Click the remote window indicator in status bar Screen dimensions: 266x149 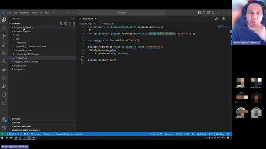click(x=3, y=134)
